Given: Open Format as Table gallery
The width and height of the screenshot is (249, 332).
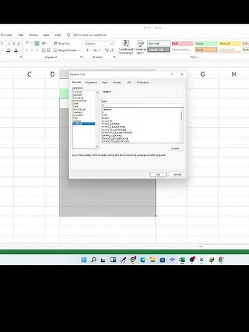Looking at the screenshot, I should (140, 47).
